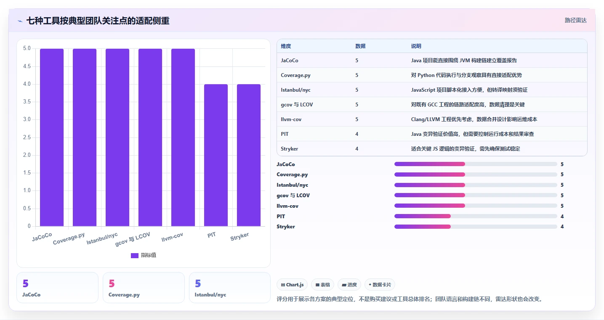Click the footnote text starting 评分用于展示

coord(410,299)
